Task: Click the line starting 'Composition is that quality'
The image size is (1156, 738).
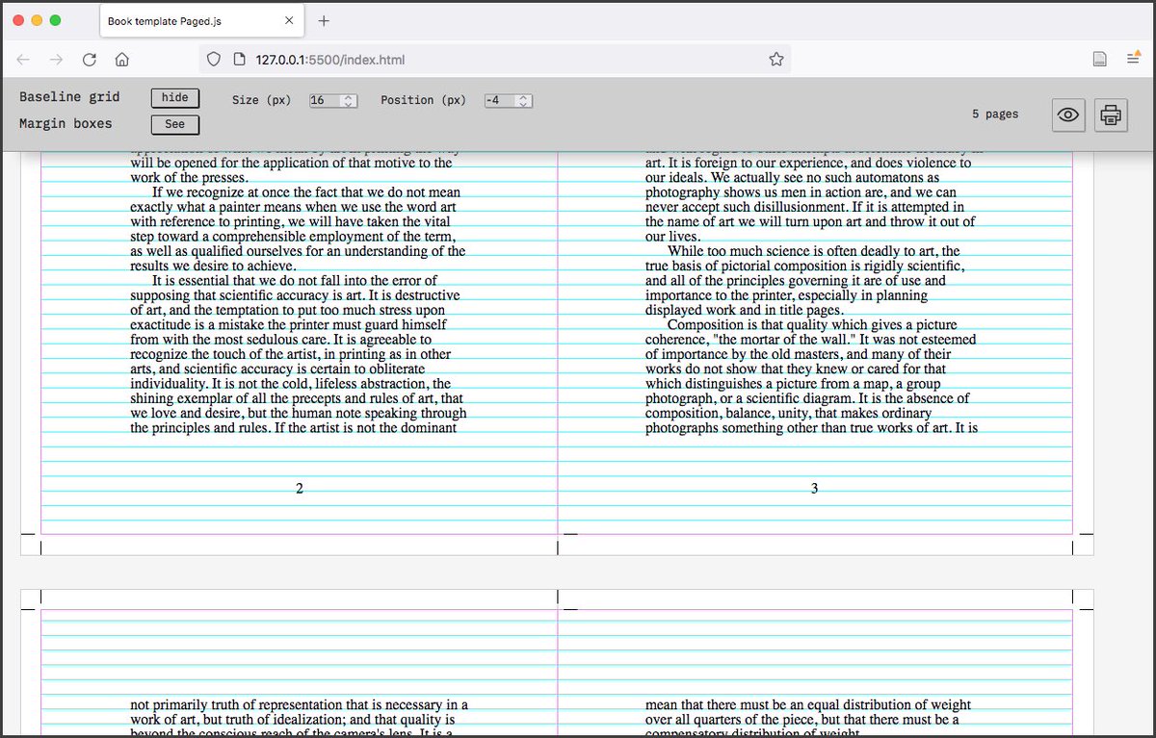Action: coord(812,325)
